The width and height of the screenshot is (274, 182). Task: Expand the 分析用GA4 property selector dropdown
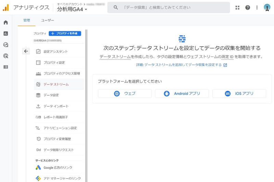pyautogui.click(x=72, y=9)
